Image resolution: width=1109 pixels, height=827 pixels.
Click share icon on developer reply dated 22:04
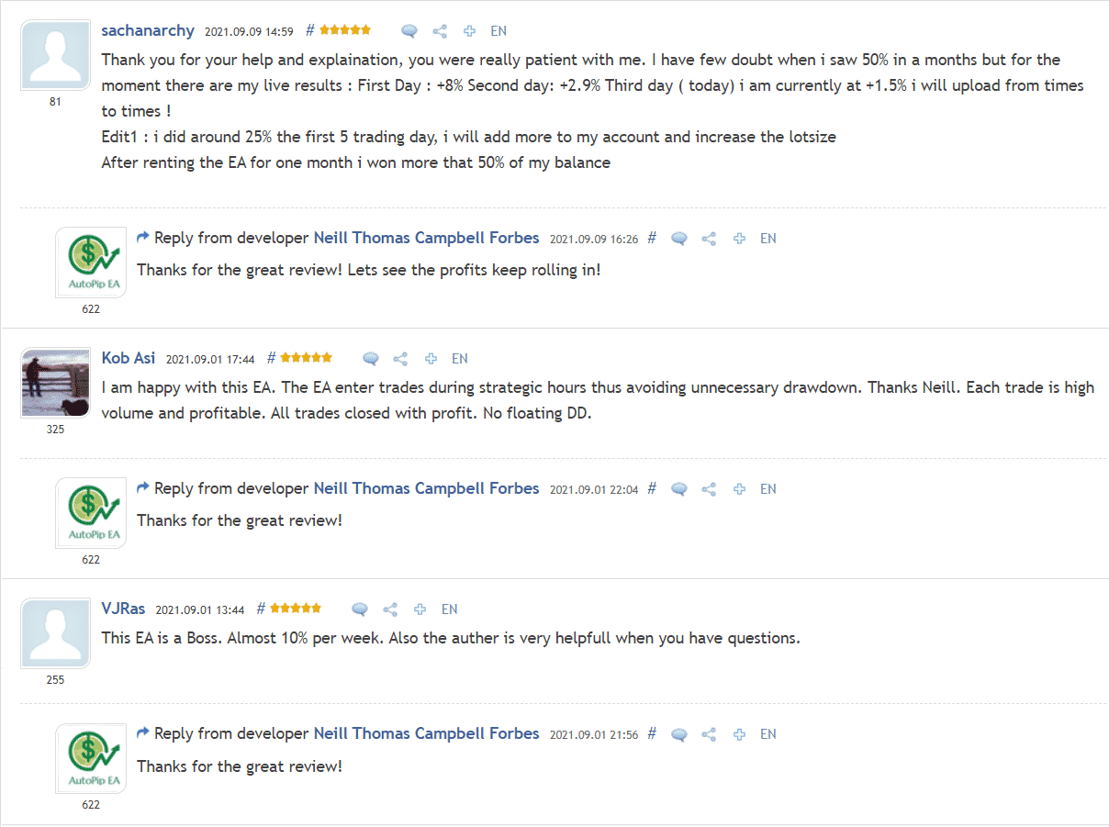[709, 489]
